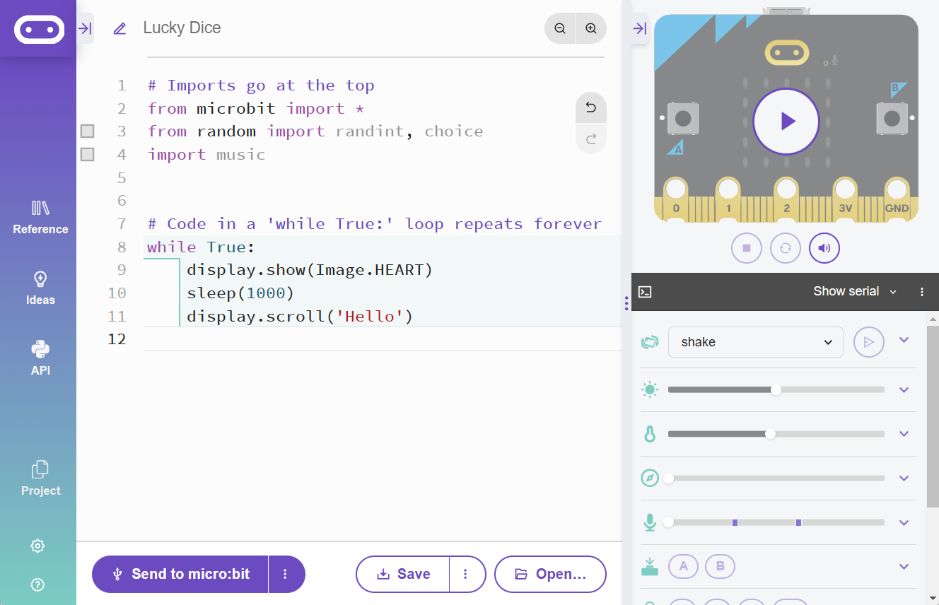
Task: Open the shake gesture dropdown
Action: (x=755, y=342)
